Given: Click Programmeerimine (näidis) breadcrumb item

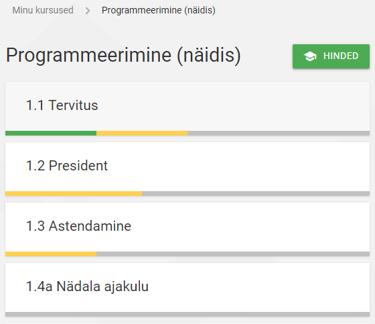Looking at the screenshot, I should [x=158, y=10].
